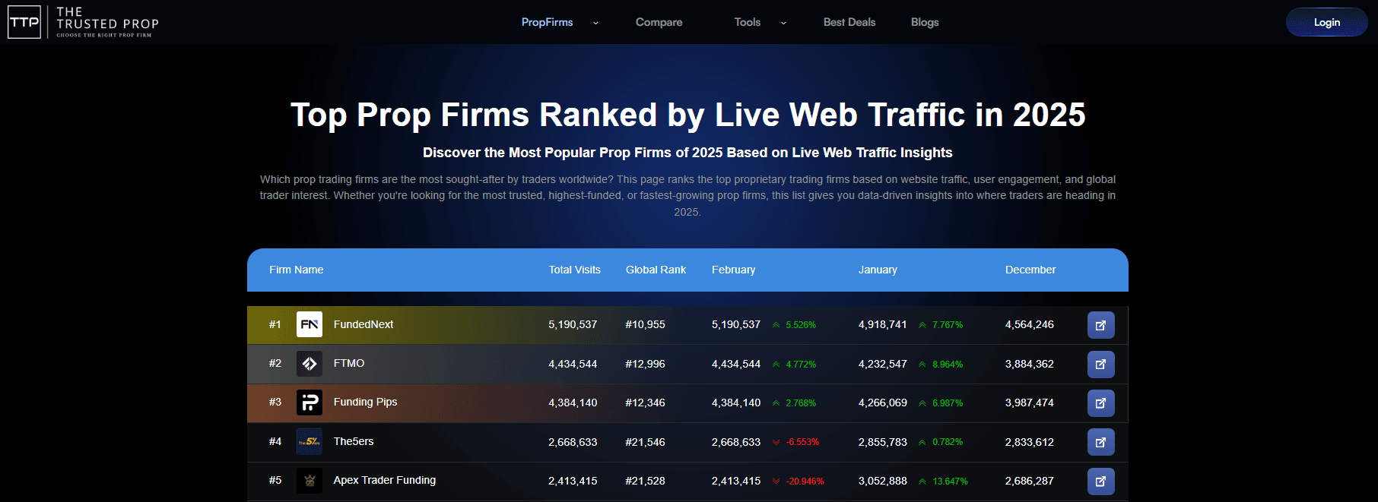The image size is (1378, 502).
Task: Open the PropFirms menu
Action: pyautogui.click(x=547, y=22)
